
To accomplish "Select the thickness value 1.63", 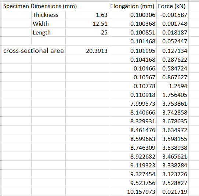I will pos(87,15).
